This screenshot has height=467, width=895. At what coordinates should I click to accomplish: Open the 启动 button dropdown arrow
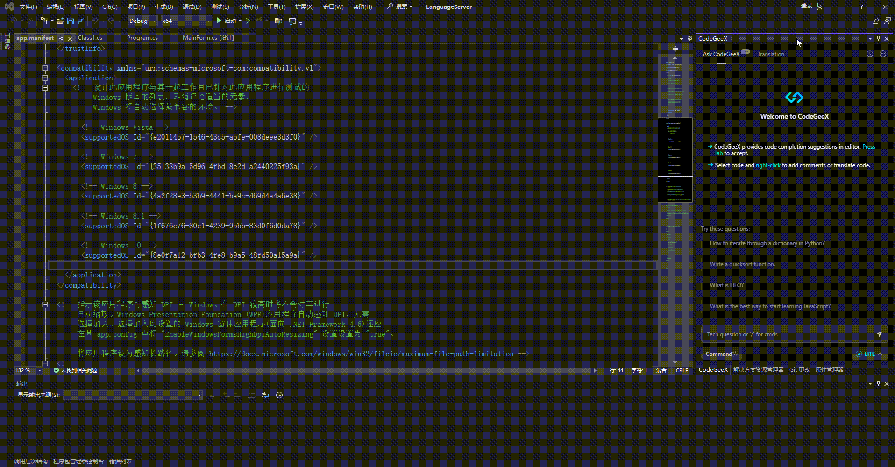240,21
